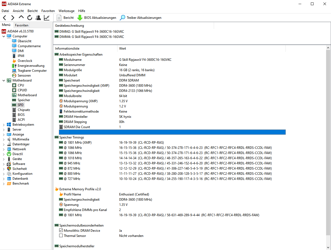
Task: Click the refresh toolbar icon
Action: [30, 18]
